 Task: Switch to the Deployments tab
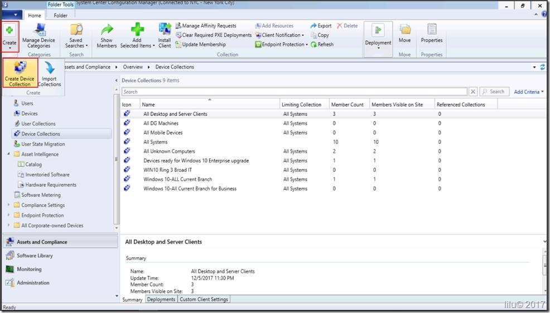pos(161,299)
